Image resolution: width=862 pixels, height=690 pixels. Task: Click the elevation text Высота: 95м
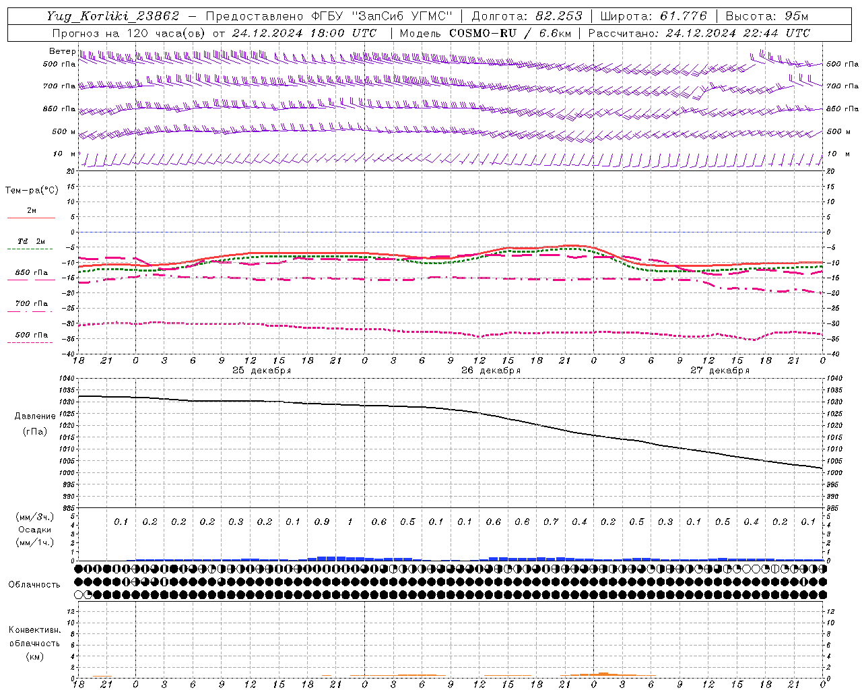[767, 16]
